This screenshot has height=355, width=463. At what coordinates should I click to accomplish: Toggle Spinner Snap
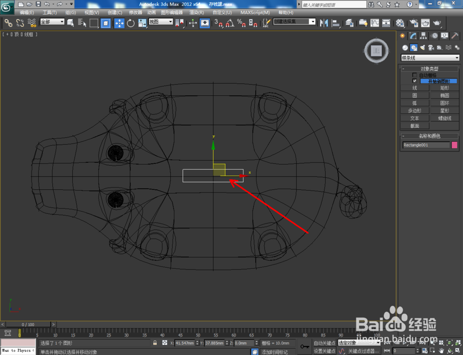tap(253, 23)
